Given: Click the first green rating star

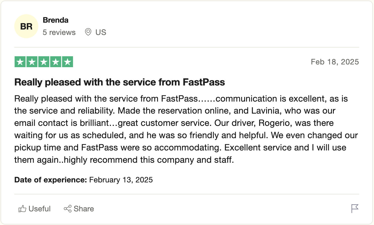Looking at the screenshot, I should [x=20, y=62].
